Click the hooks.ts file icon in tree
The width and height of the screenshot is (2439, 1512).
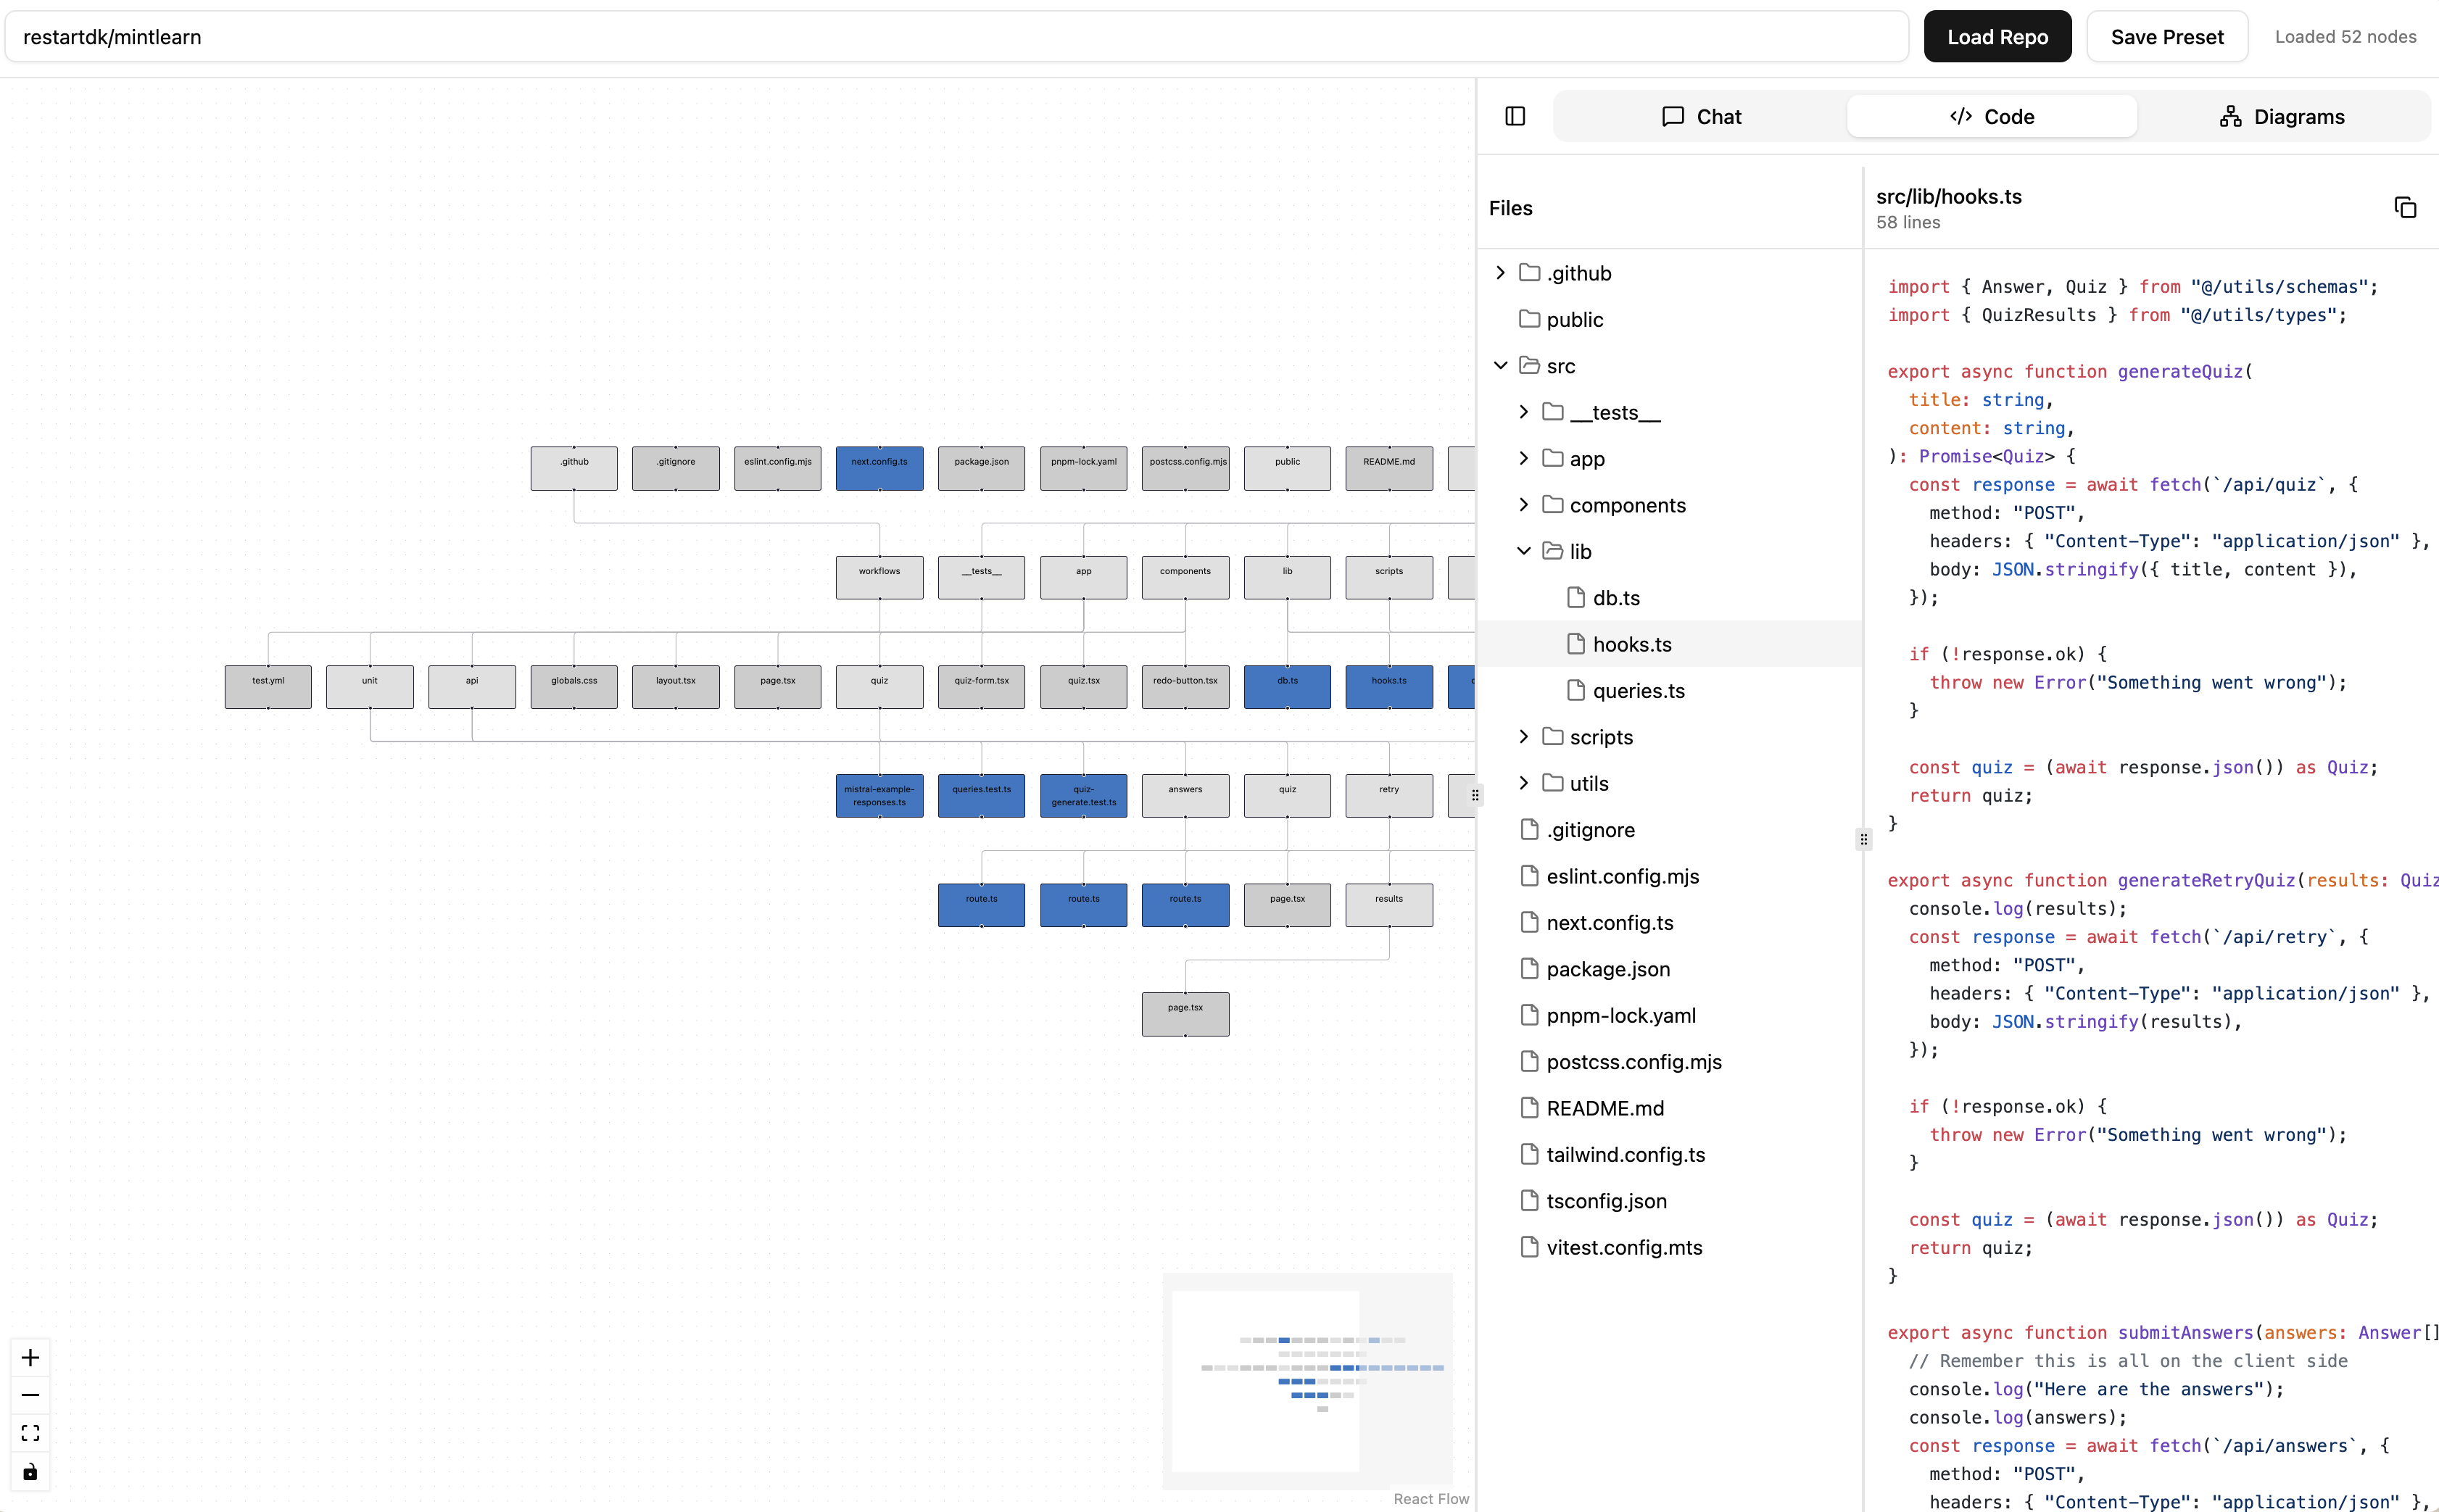(1576, 644)
